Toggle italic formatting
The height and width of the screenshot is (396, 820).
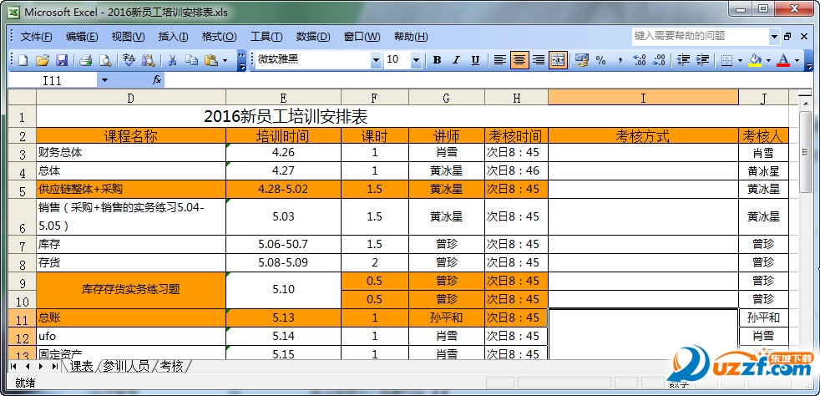[456, 60]
